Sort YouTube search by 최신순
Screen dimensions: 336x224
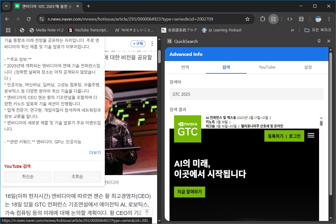point(27,177)
